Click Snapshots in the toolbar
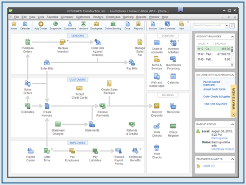Viewport: 246px width, 185px height. (x=56, y=25)
